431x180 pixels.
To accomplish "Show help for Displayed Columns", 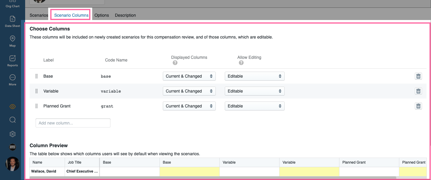I will click(x=175, y=63).
